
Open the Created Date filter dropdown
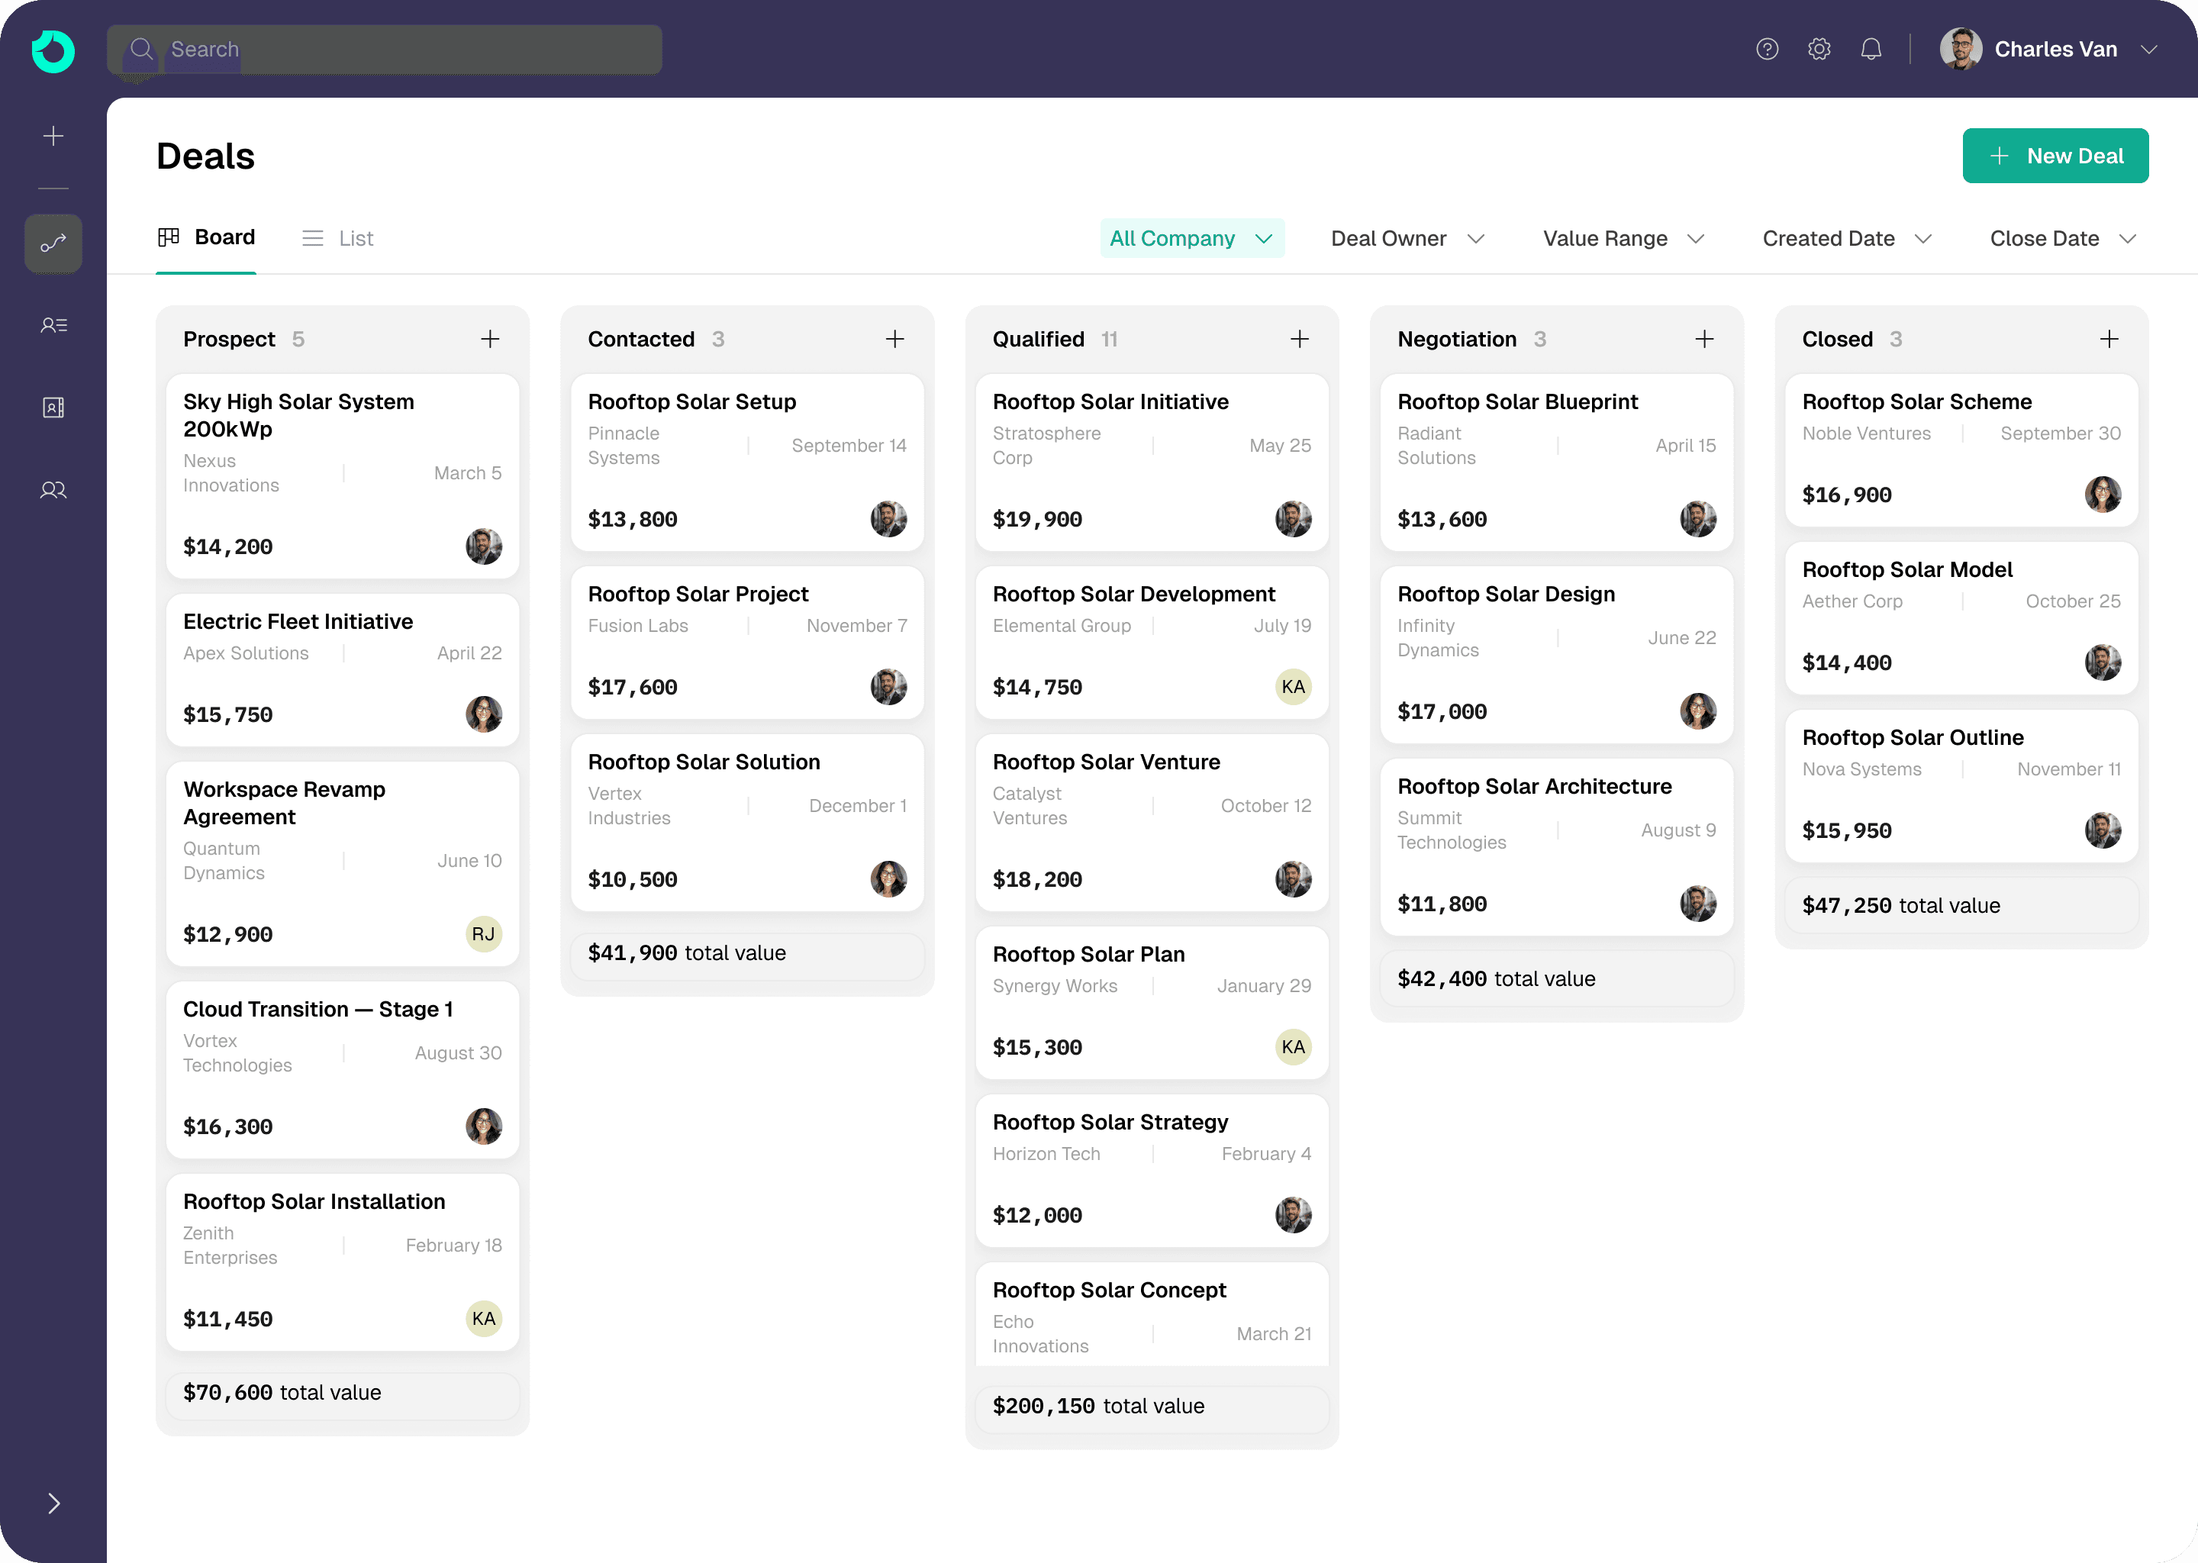pos(1847,237)
